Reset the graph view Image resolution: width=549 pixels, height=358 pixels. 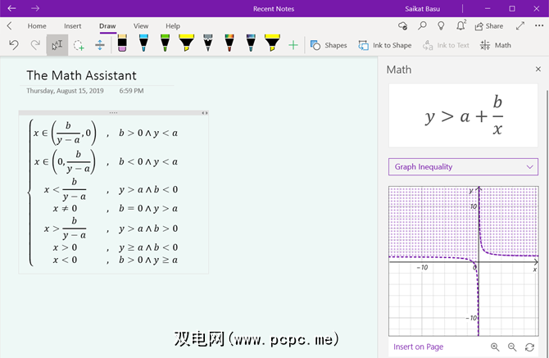pyautogui.click(x=530, y=347)
